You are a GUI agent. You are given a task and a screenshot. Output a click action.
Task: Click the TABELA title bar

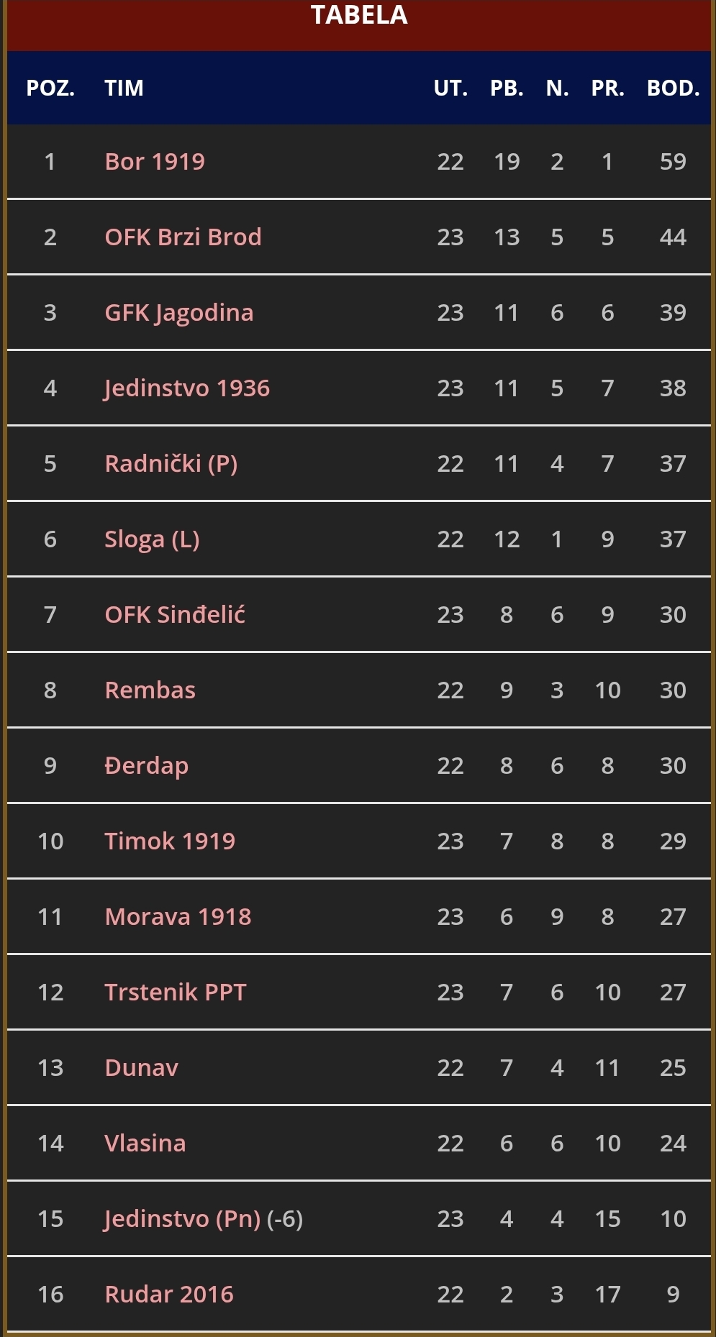(x=358, y=16)
